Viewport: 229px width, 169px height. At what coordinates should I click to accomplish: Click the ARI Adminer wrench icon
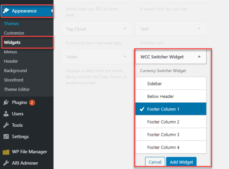pyautogui.click(x=6, y=163)
